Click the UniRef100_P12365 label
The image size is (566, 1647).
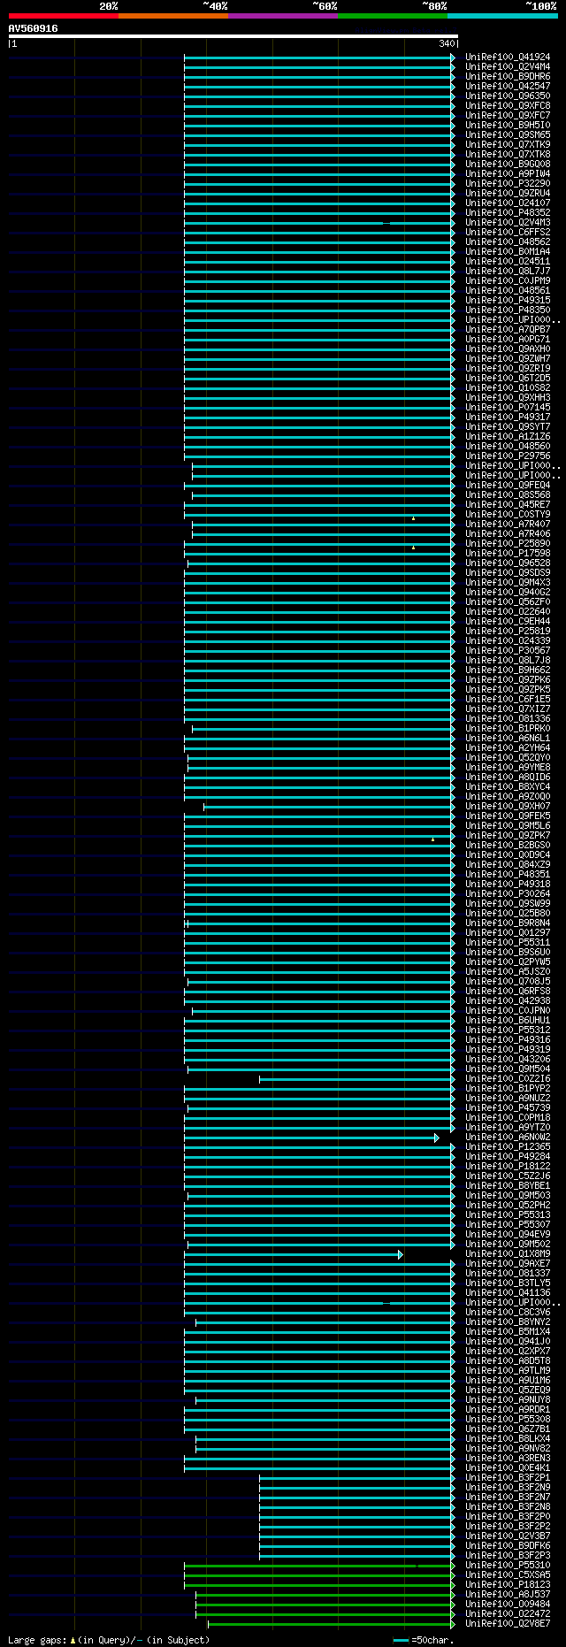[508, 1146]
